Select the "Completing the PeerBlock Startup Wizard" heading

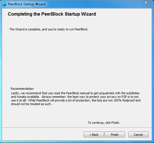click(52, 14)
